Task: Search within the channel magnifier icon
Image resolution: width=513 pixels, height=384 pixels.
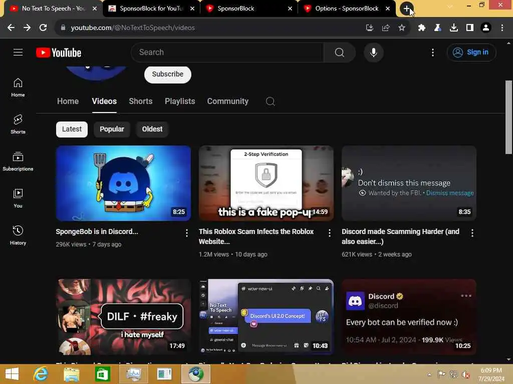Action: [x=270, y=101]
